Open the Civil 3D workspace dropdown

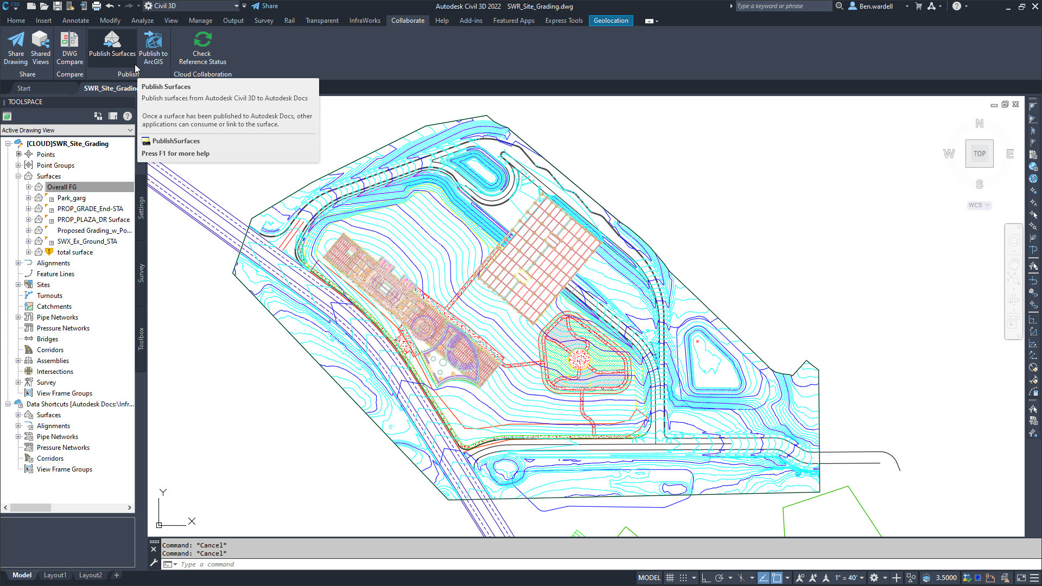191,6
